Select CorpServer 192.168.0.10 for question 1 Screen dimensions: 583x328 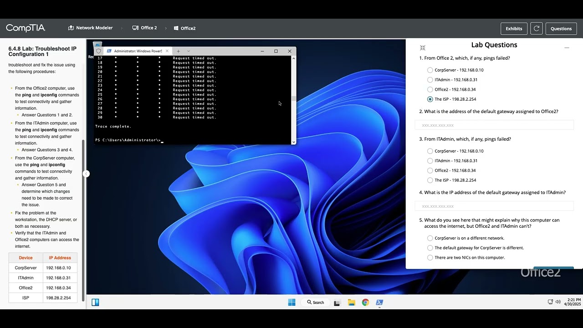pyautogui.click(x=430, y=70)
